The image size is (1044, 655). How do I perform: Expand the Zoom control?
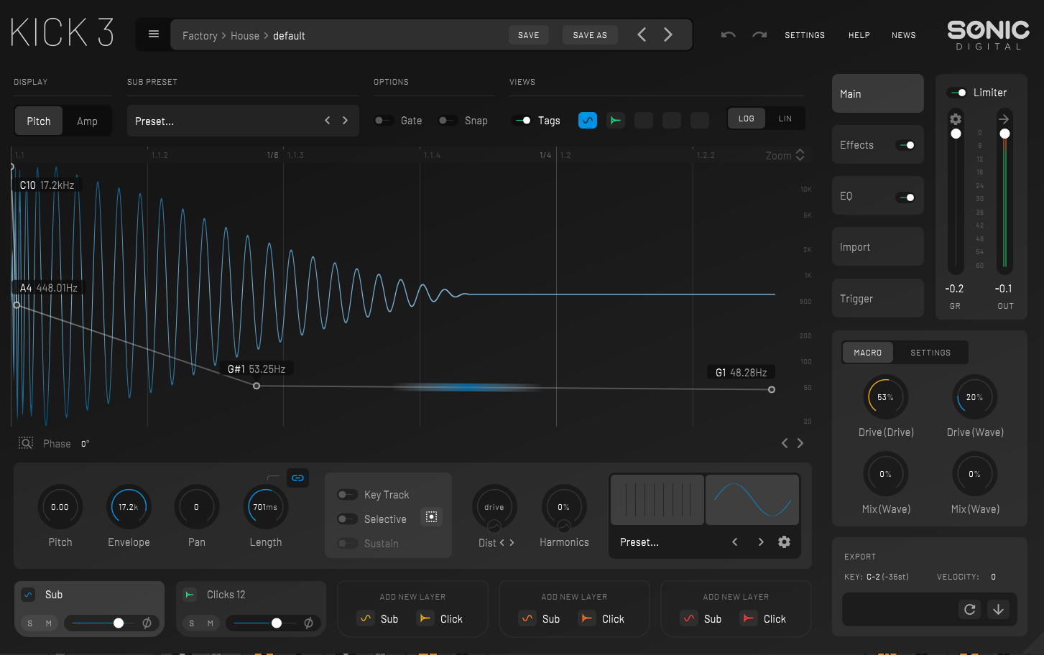(800, 155)
